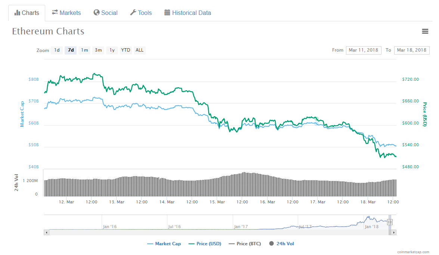Click the exchange arrows icon beside Markets
Image resolution: width=439 pixels, height=255 pixels.
(55, 12)
